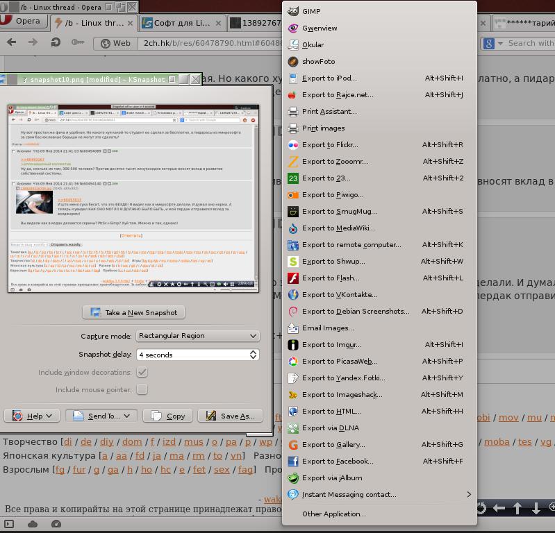Click the Export to Debian Screenshots icon
The image size is (555, 533).
(293, 311)
